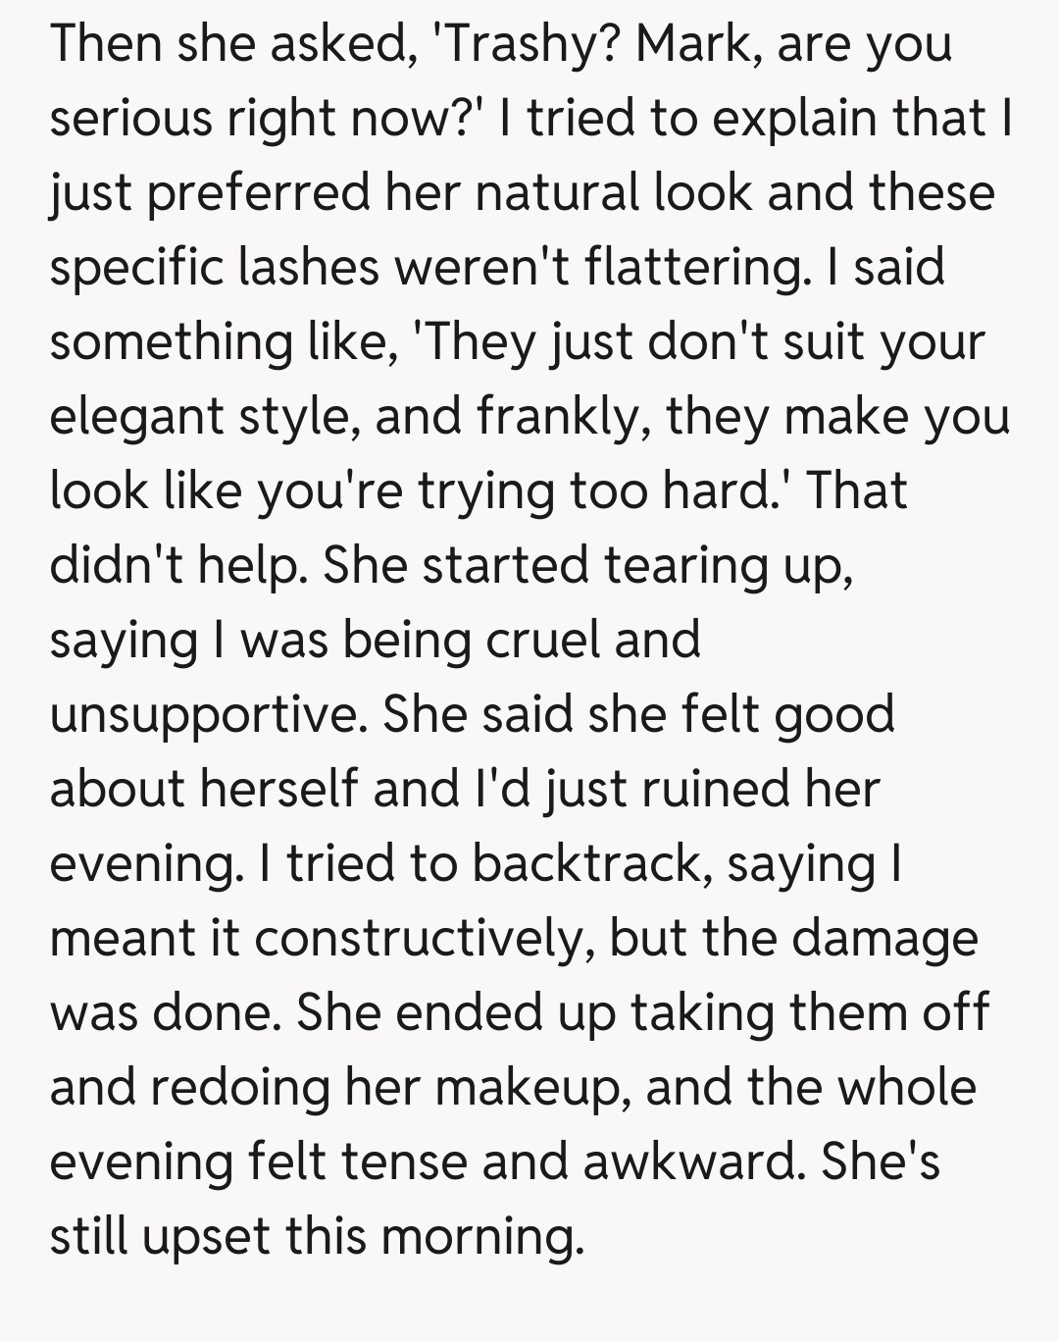The width and height of the screenshot is (1059, 1341).
Task: Click the word 'morning' in the last line
Action: point(480,1237)
